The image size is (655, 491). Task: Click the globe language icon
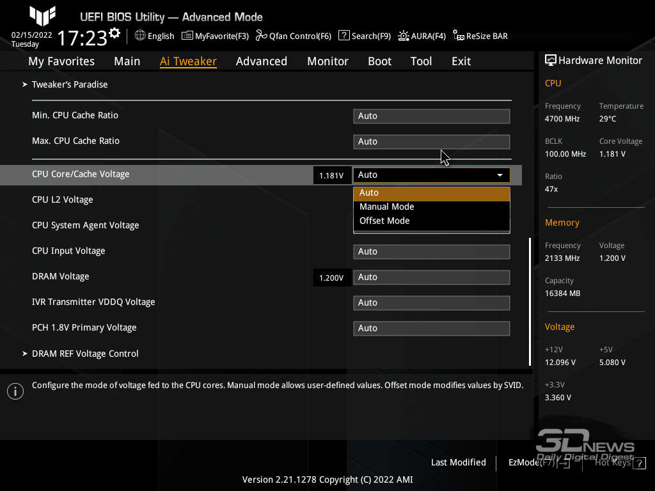(x=140, y=36)
